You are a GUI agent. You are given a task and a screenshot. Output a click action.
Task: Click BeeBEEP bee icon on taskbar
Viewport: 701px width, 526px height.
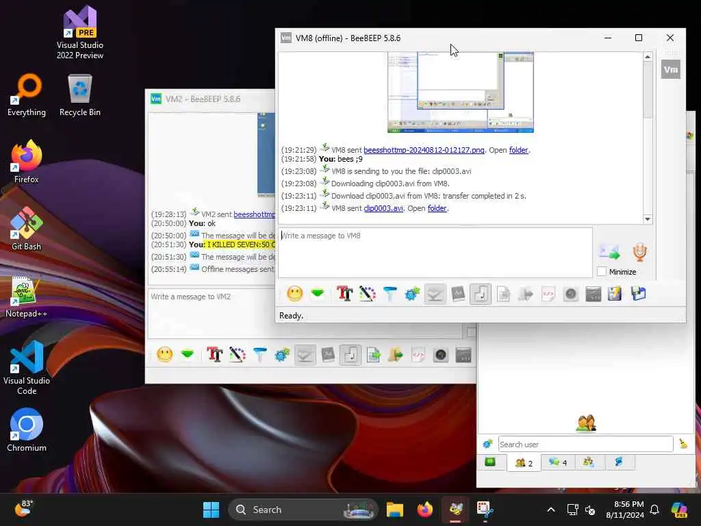point(455,510)
